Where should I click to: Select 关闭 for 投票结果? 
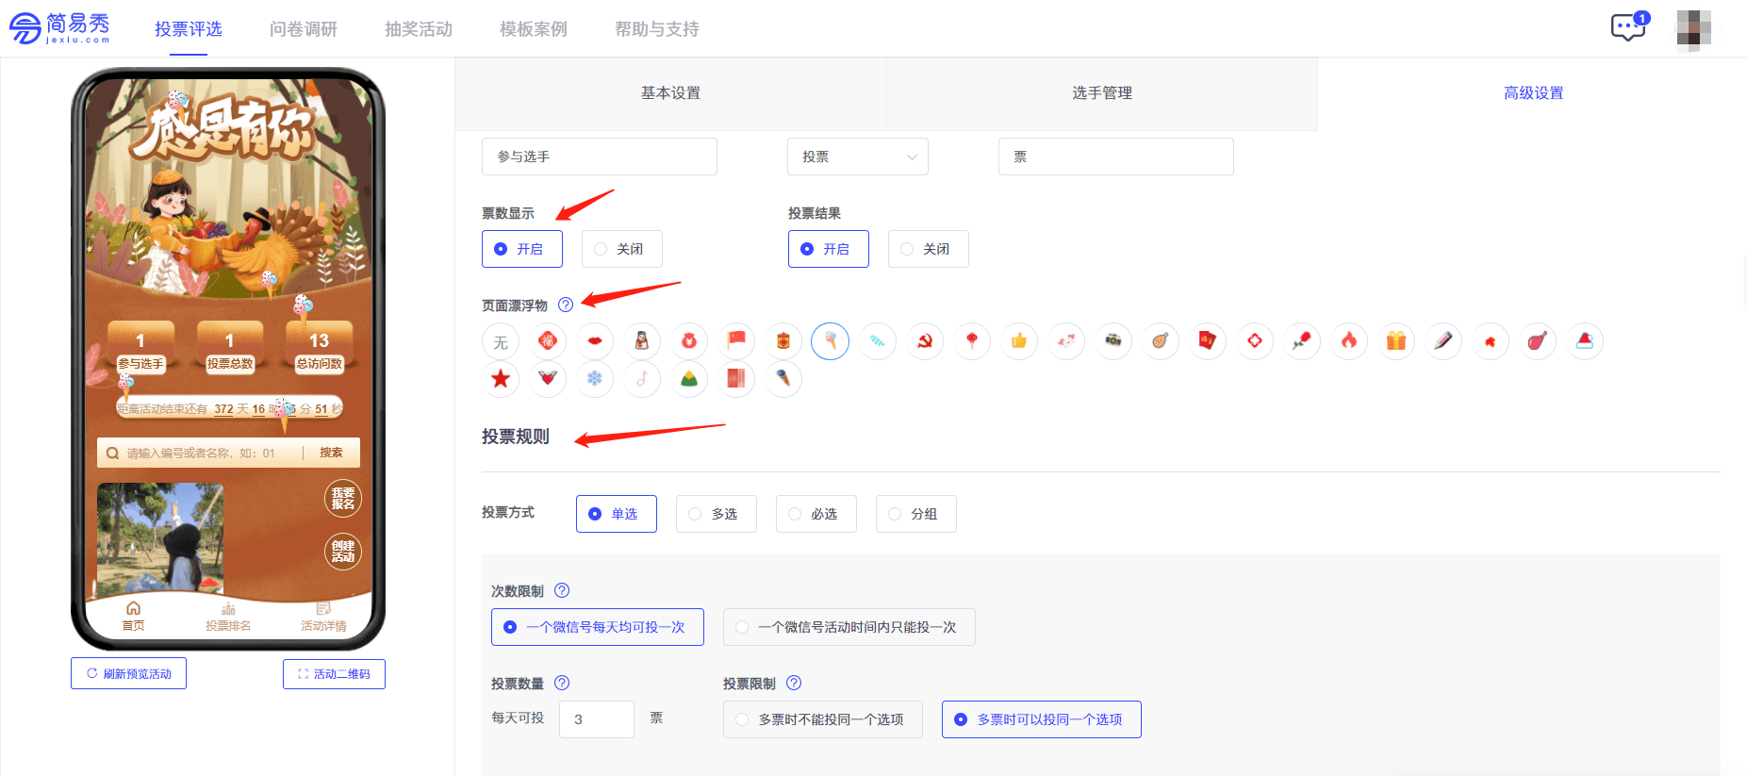point(929,249)
